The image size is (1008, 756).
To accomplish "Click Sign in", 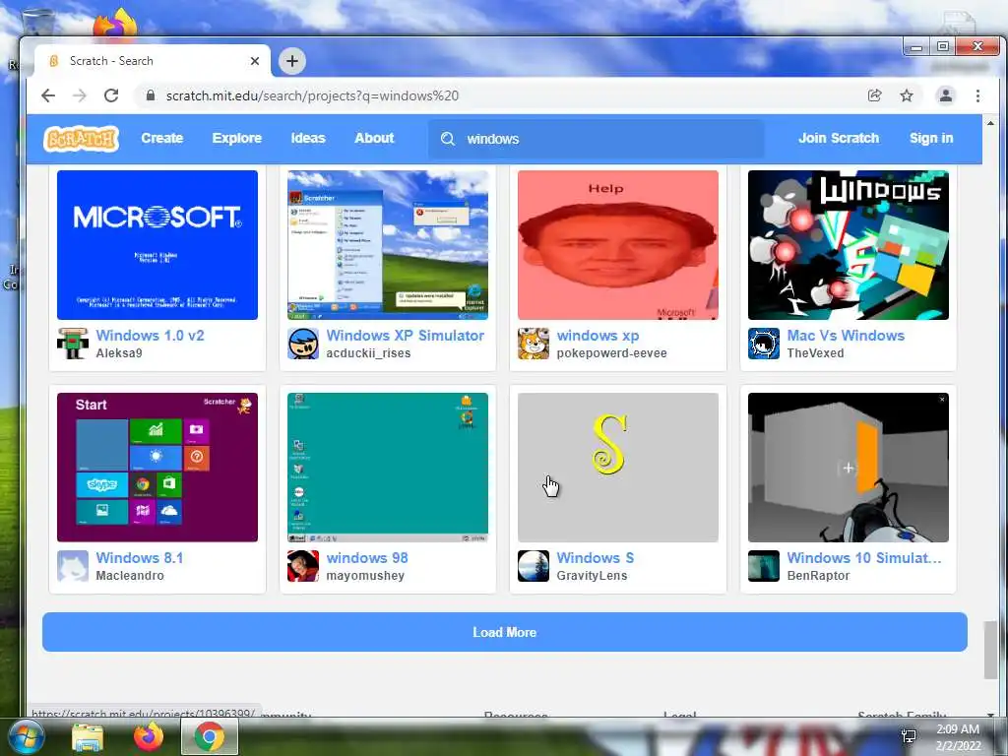I will coord(931,138).
